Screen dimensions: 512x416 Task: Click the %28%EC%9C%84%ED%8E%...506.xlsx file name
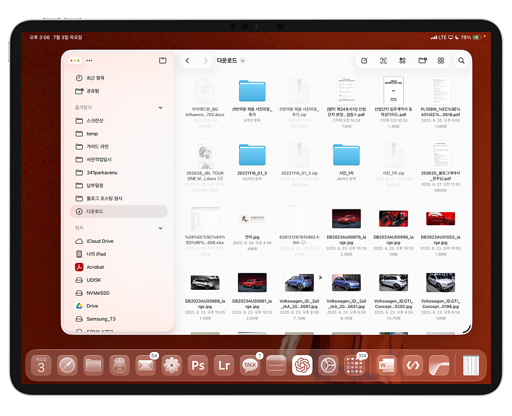(x=205, y=240)
